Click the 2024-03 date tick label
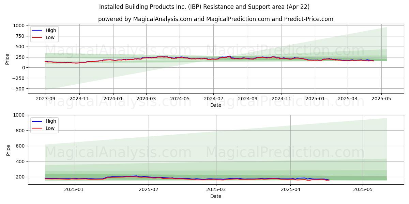Image resolution: width=409 pixels, height=204 pixels. (x=146, y=99)
